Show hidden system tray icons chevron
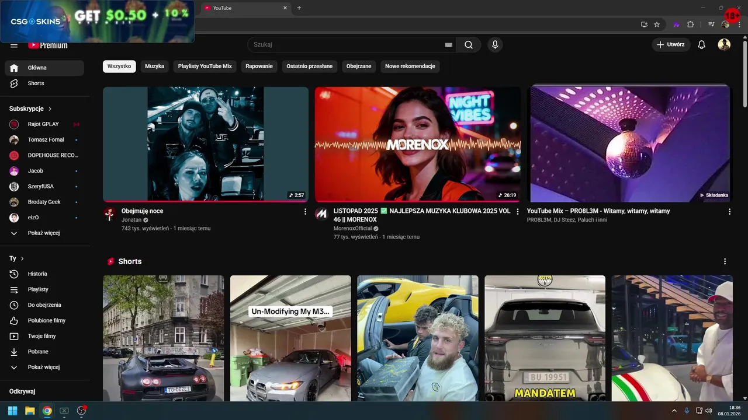 [x=674, y=411]
